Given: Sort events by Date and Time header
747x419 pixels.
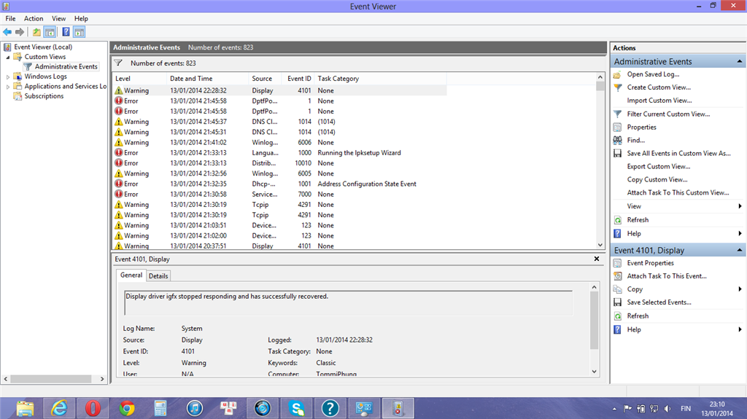Looking at the screenshot, I should click(208, 79).
